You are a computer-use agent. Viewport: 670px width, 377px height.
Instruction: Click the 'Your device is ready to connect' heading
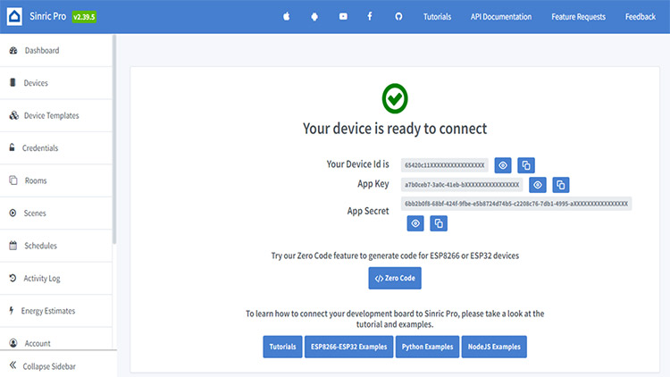(x=395, y=129)
